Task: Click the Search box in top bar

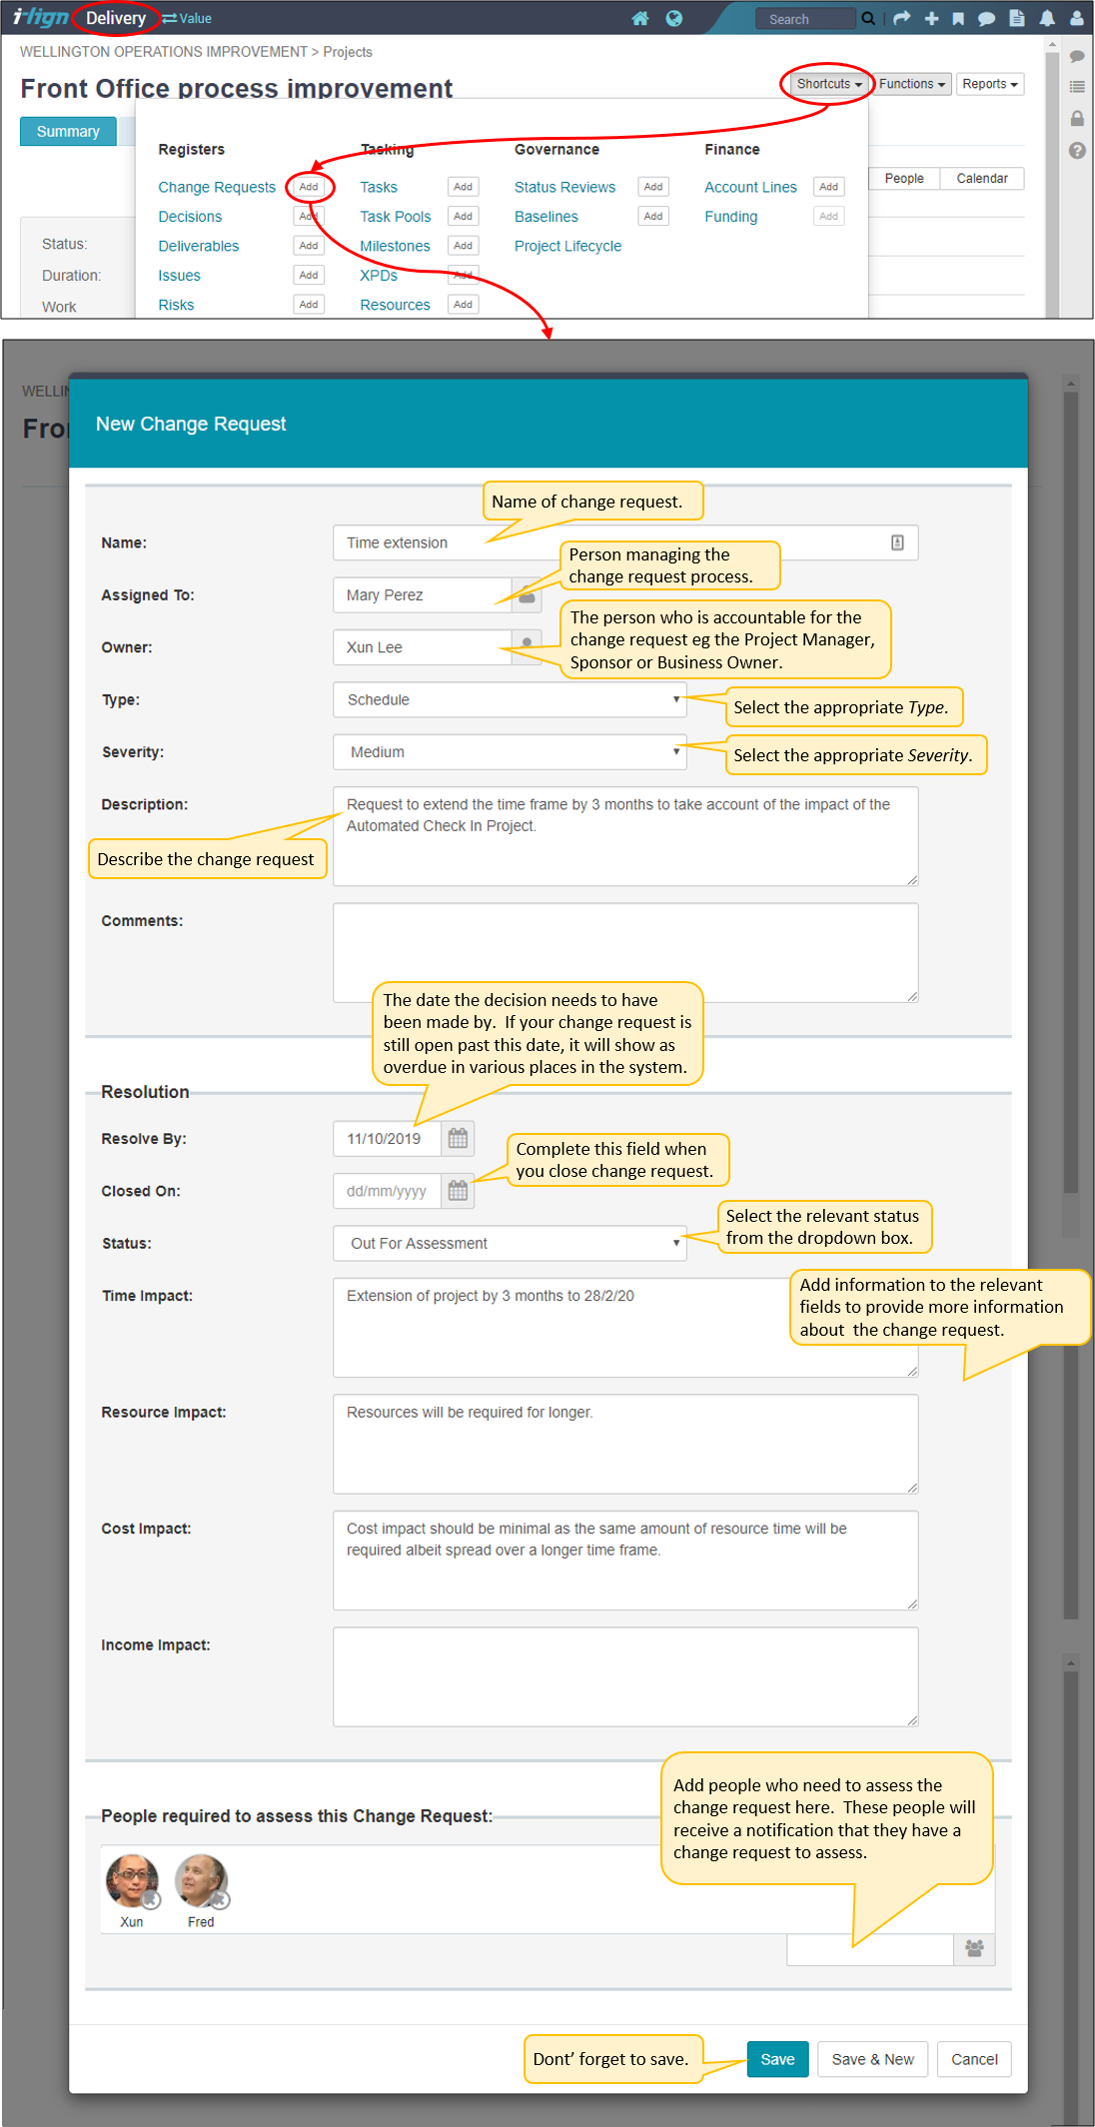Action: point(805,18)
